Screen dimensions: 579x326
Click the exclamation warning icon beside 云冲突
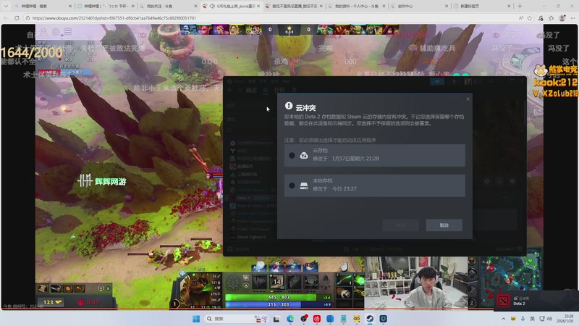pos(289,106)
